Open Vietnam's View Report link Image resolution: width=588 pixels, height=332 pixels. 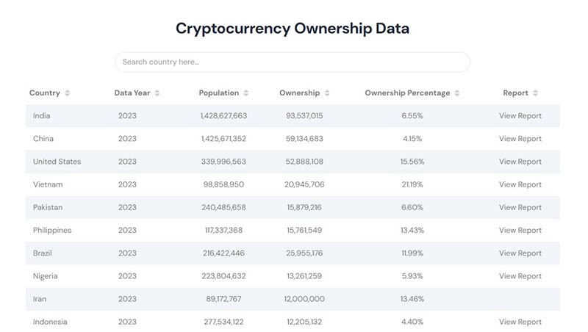(520, 184)
